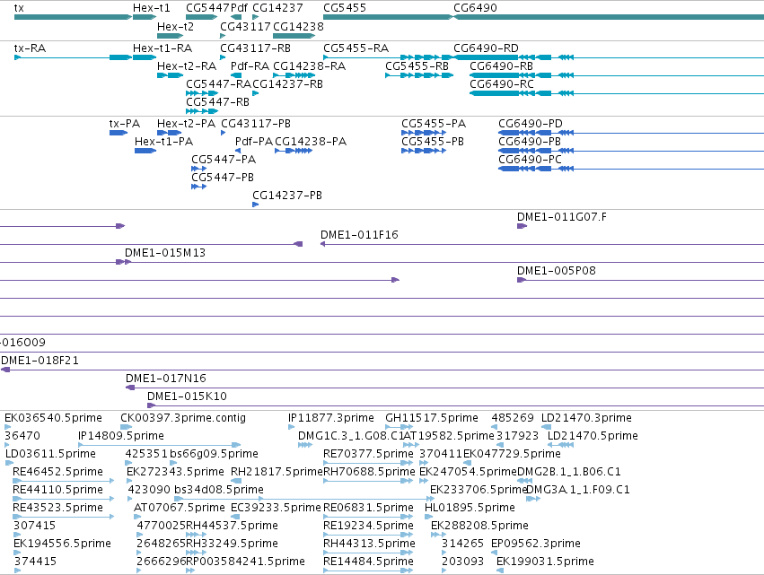Screen dimensions: 764x575
Task: Click the "EK036540.5prime" EST label
Action: 54,418
